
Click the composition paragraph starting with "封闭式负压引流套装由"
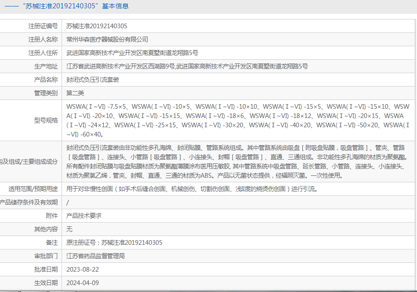point(237,162)
